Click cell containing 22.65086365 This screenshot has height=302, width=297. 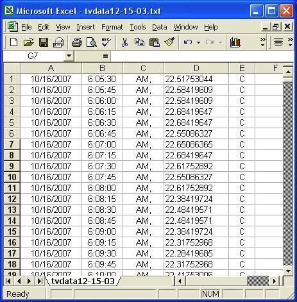[196, 144]
